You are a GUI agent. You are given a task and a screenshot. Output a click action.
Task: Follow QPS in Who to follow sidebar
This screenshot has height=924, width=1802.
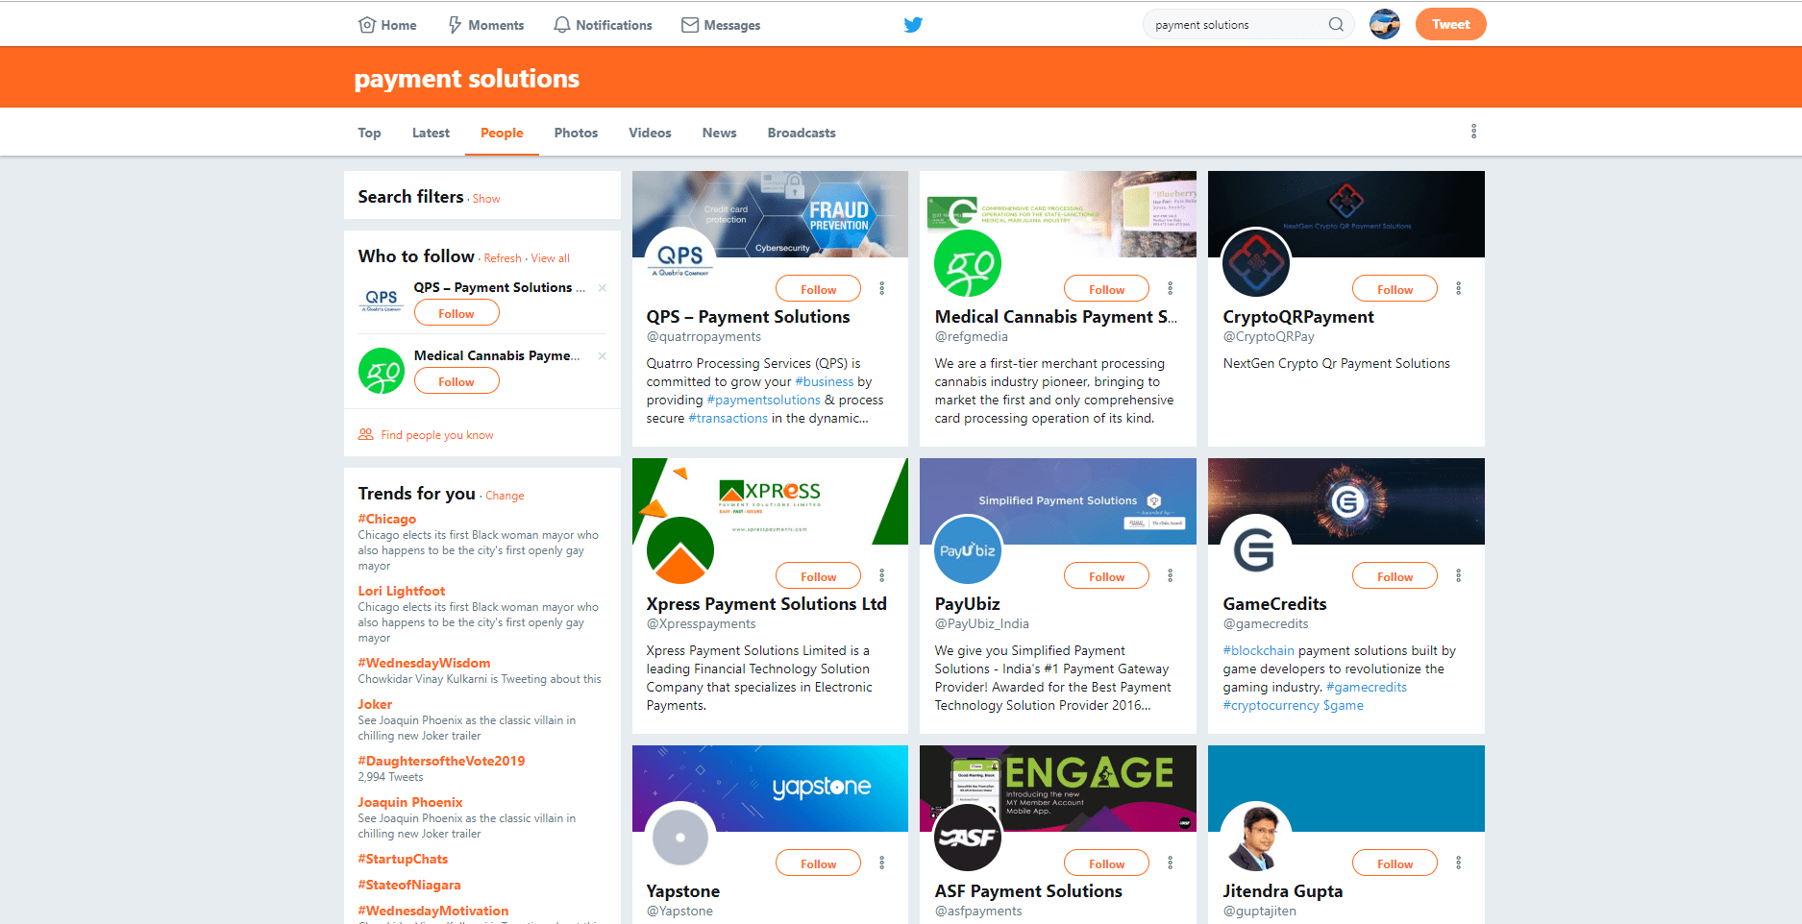pos(457,313)
